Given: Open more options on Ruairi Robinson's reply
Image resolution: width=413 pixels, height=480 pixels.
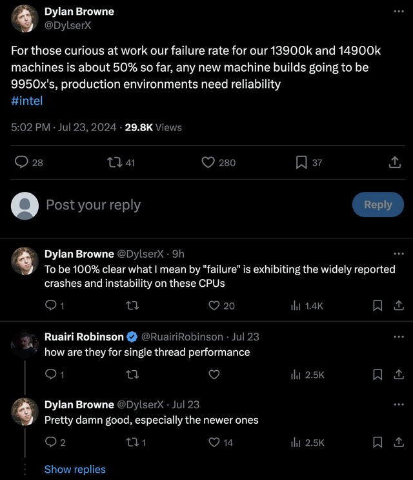Looking at the screenshot, I should (398, 337).
